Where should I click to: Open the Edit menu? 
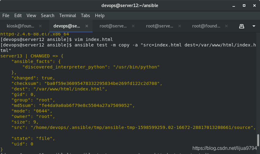pos(18,16)
